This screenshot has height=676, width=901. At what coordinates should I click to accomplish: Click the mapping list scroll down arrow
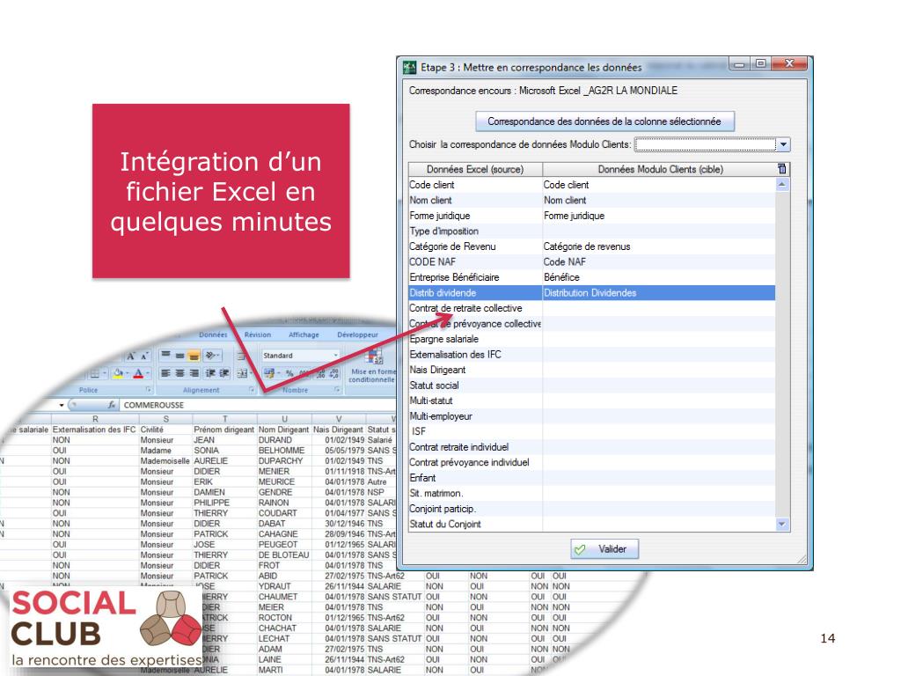pyautogui.click(x=782, y=525)
